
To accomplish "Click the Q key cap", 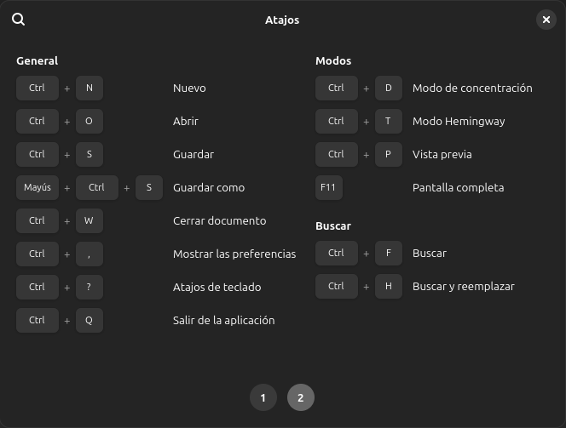I will 90,320.
